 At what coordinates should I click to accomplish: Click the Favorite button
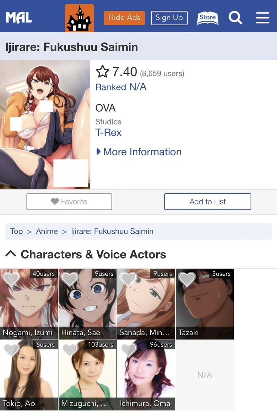(69, 202)
